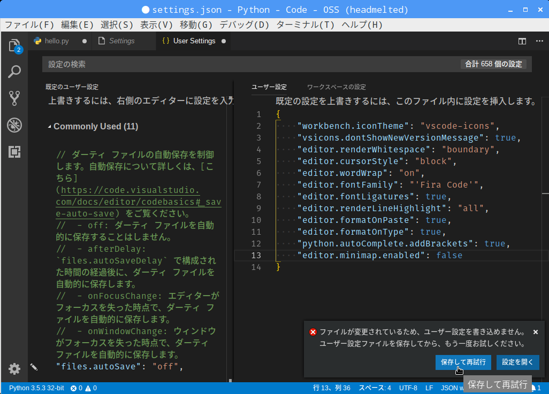Click the "python.autoComplete.addBrackets" line

403,244
